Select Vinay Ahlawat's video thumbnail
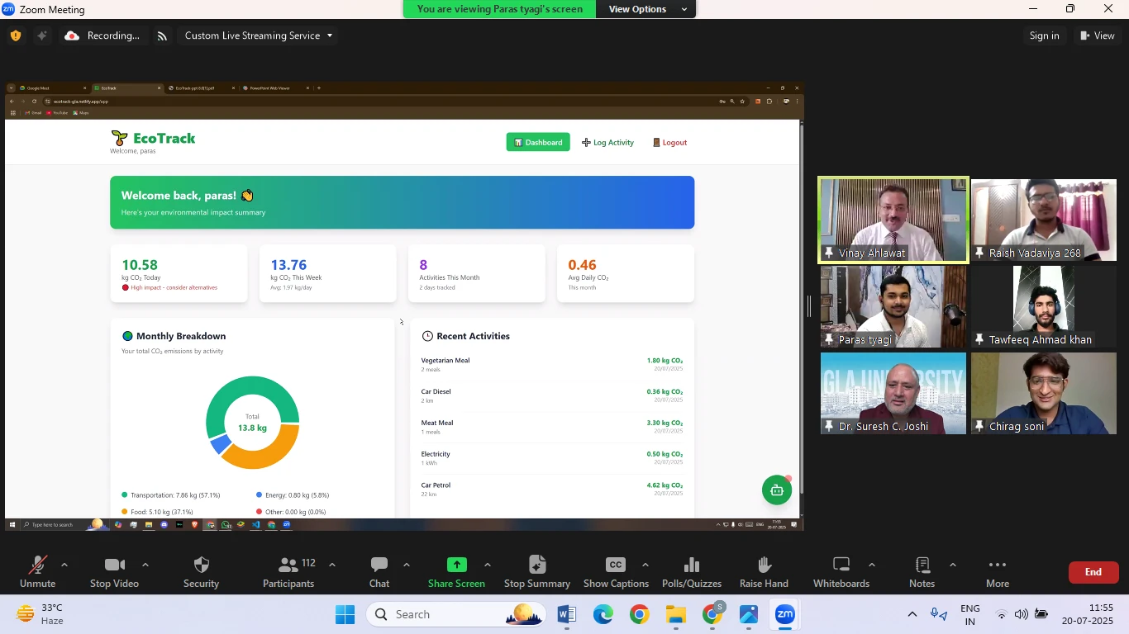Screen dimensions: 1129x634 [x=893, y=220]
